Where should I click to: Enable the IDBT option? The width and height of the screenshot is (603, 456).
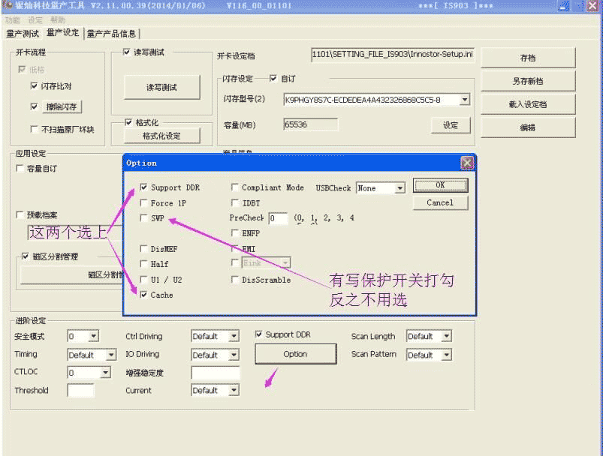[235, 202]
